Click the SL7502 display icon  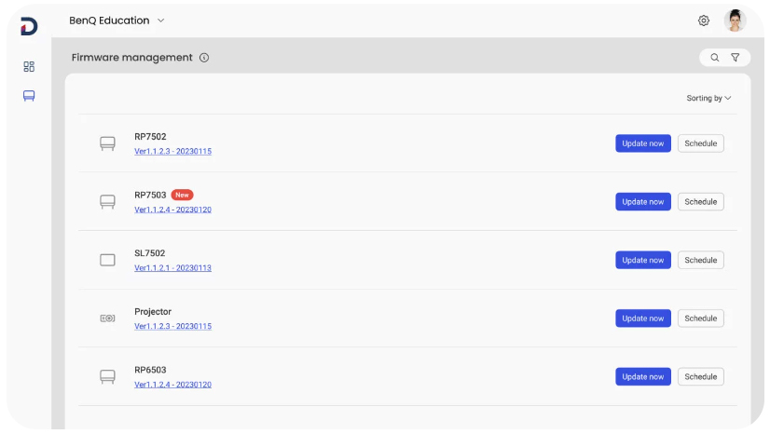tap(107, 260)
